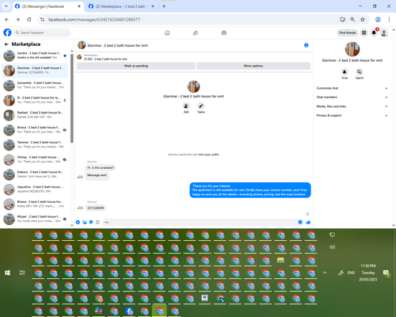396x317 pixels.
Task: Open the View buyer profile link
Action: coord(208,155)
